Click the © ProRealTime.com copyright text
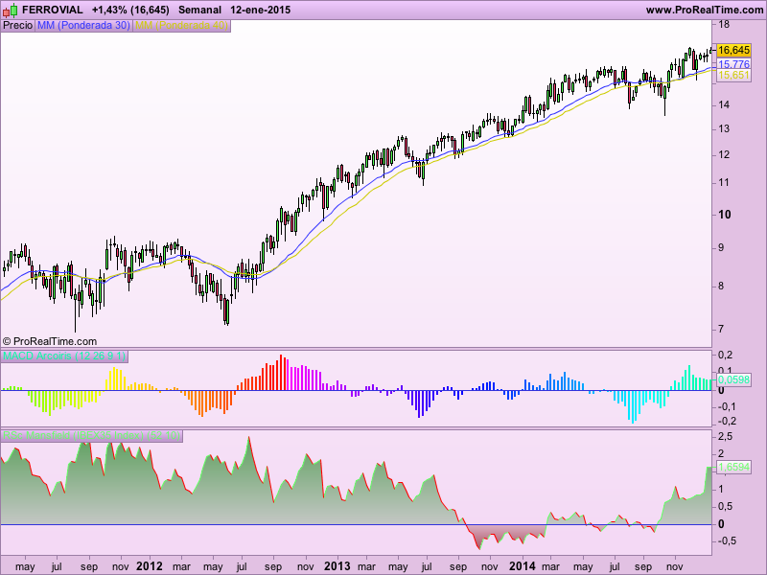The height and width of the screenshot is (575, 767). point(50,341)
